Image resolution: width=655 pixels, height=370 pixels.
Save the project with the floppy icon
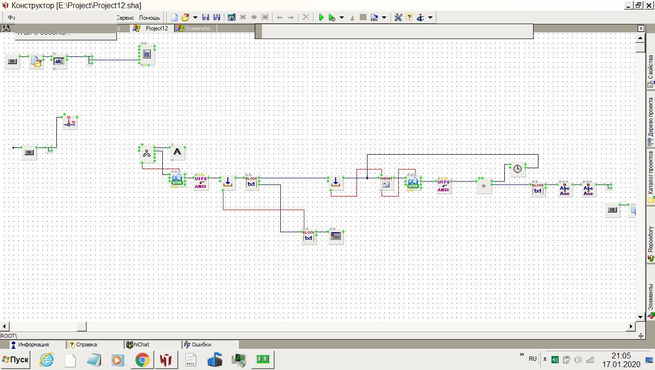tap(206, 17)
